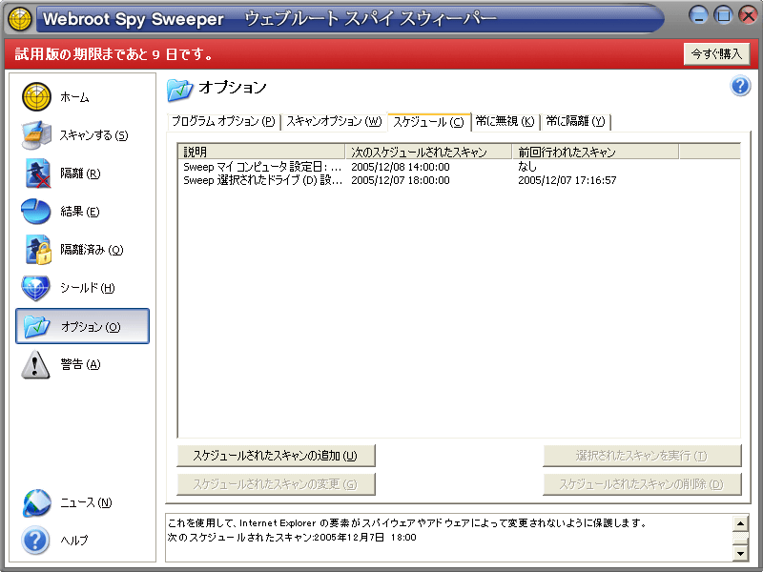This screenshot has height=572, width=763.
Task: Open 隔離 (R) sidebar item
Action: point(80,174)
